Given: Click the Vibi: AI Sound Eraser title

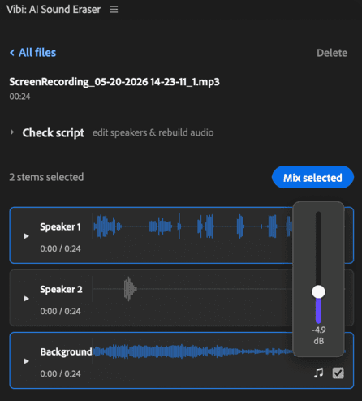Looking at the screenshot, I should point(54,10).
